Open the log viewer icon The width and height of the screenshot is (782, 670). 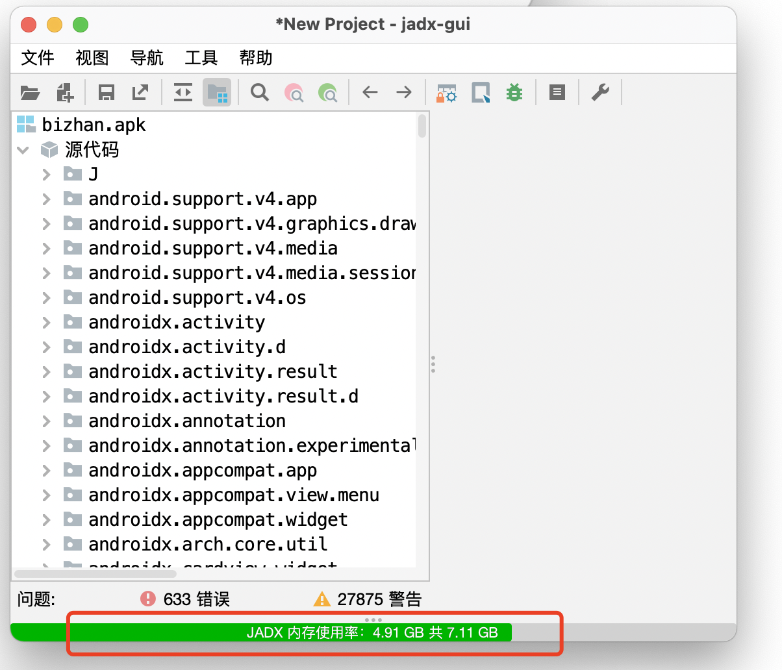coord(557,92)
